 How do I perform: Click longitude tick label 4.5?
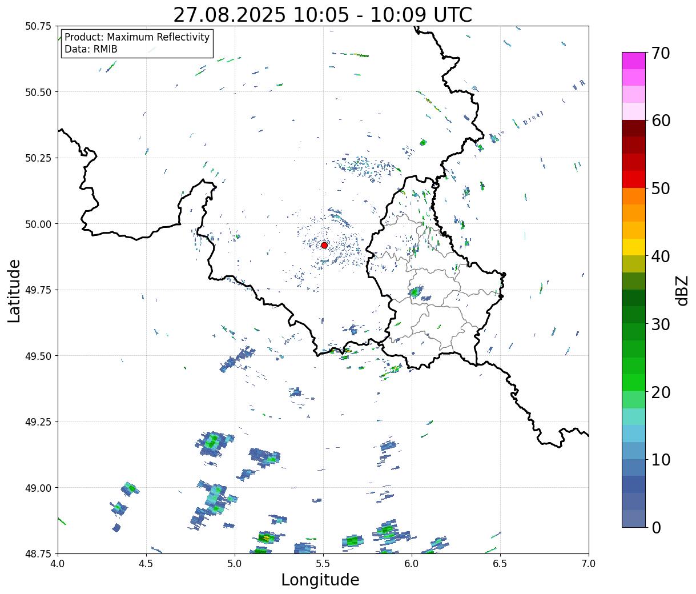click(x=147, y=564)
